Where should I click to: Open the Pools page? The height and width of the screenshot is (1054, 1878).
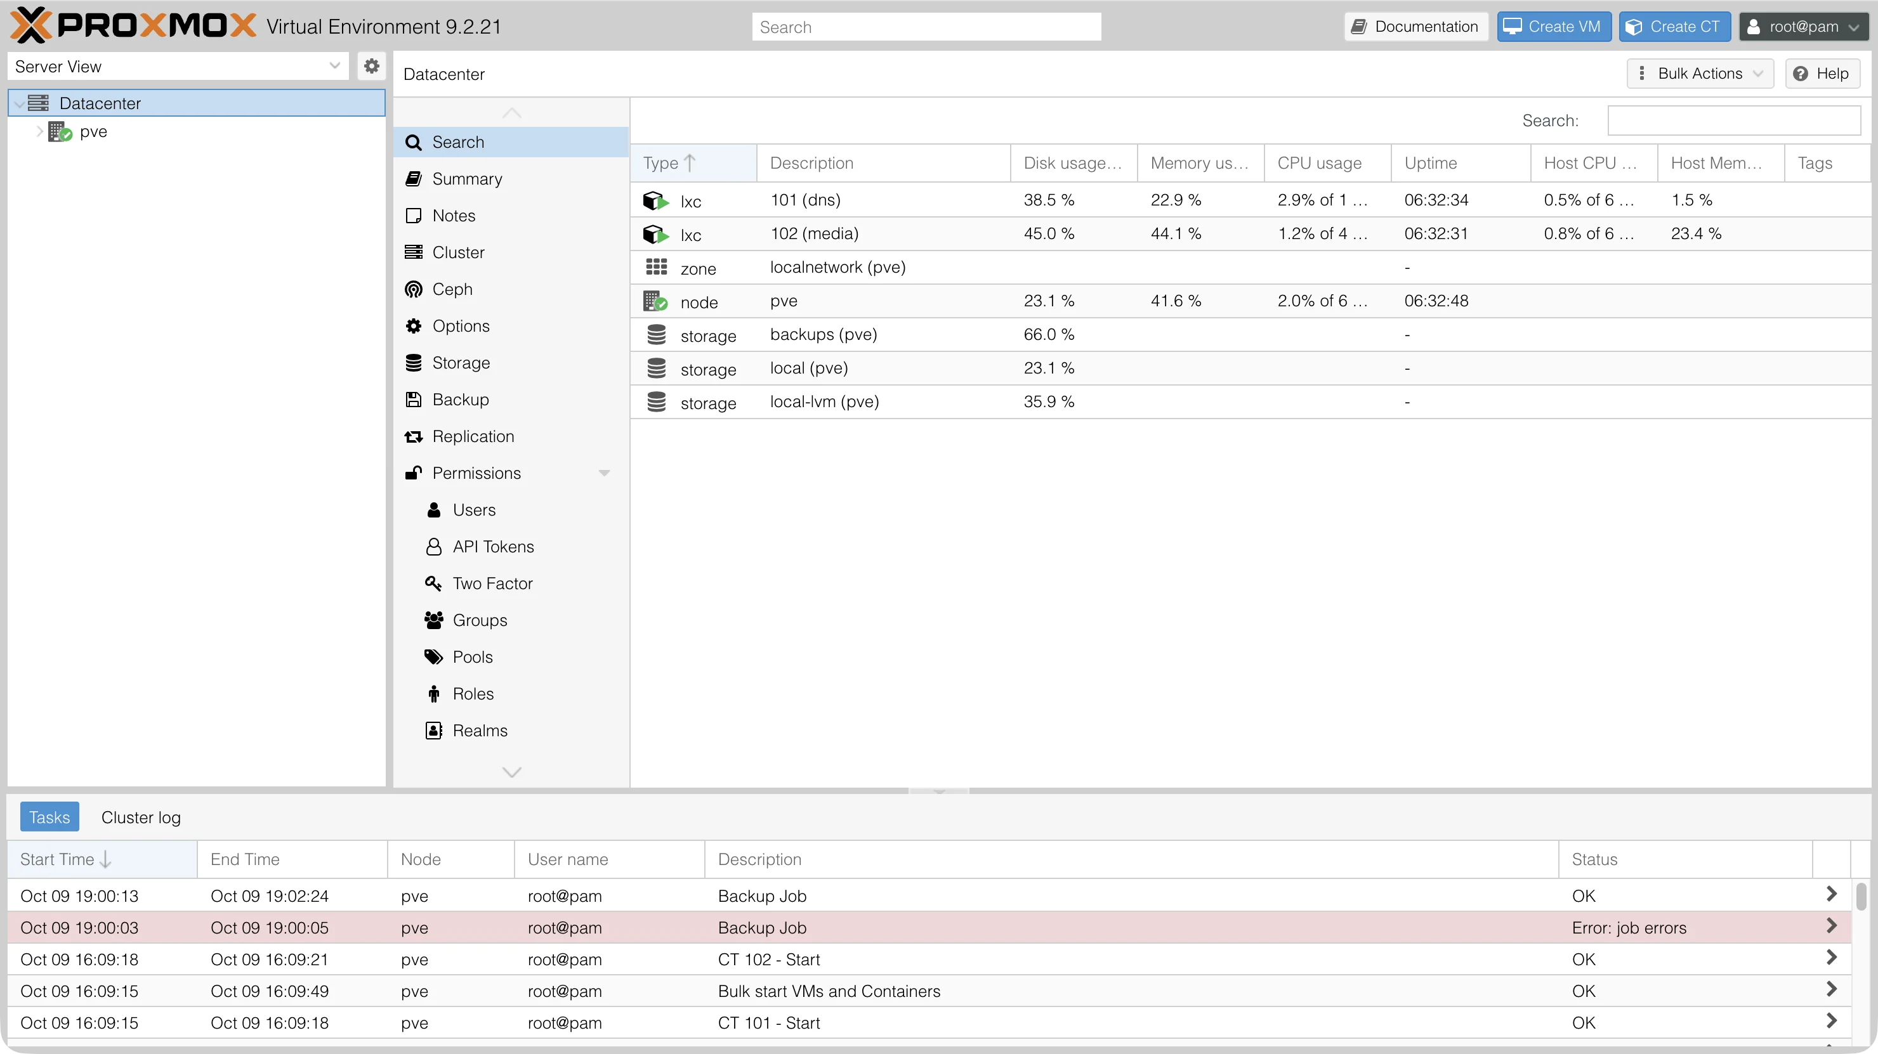(510, 658)
